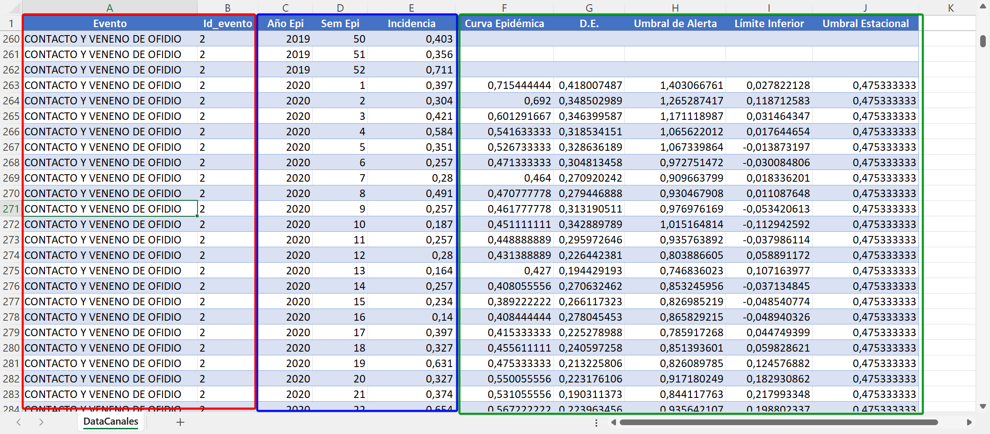Select row 260 header

pyautogui.click(x=11, y=39)
